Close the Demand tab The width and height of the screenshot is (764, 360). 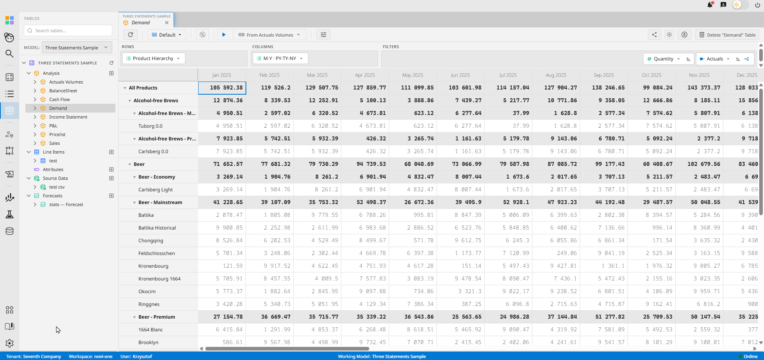point(167,23)
